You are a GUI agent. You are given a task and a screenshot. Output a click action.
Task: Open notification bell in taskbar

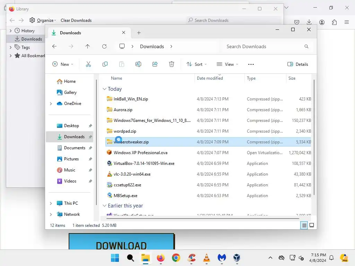click(x=331, y=258)
